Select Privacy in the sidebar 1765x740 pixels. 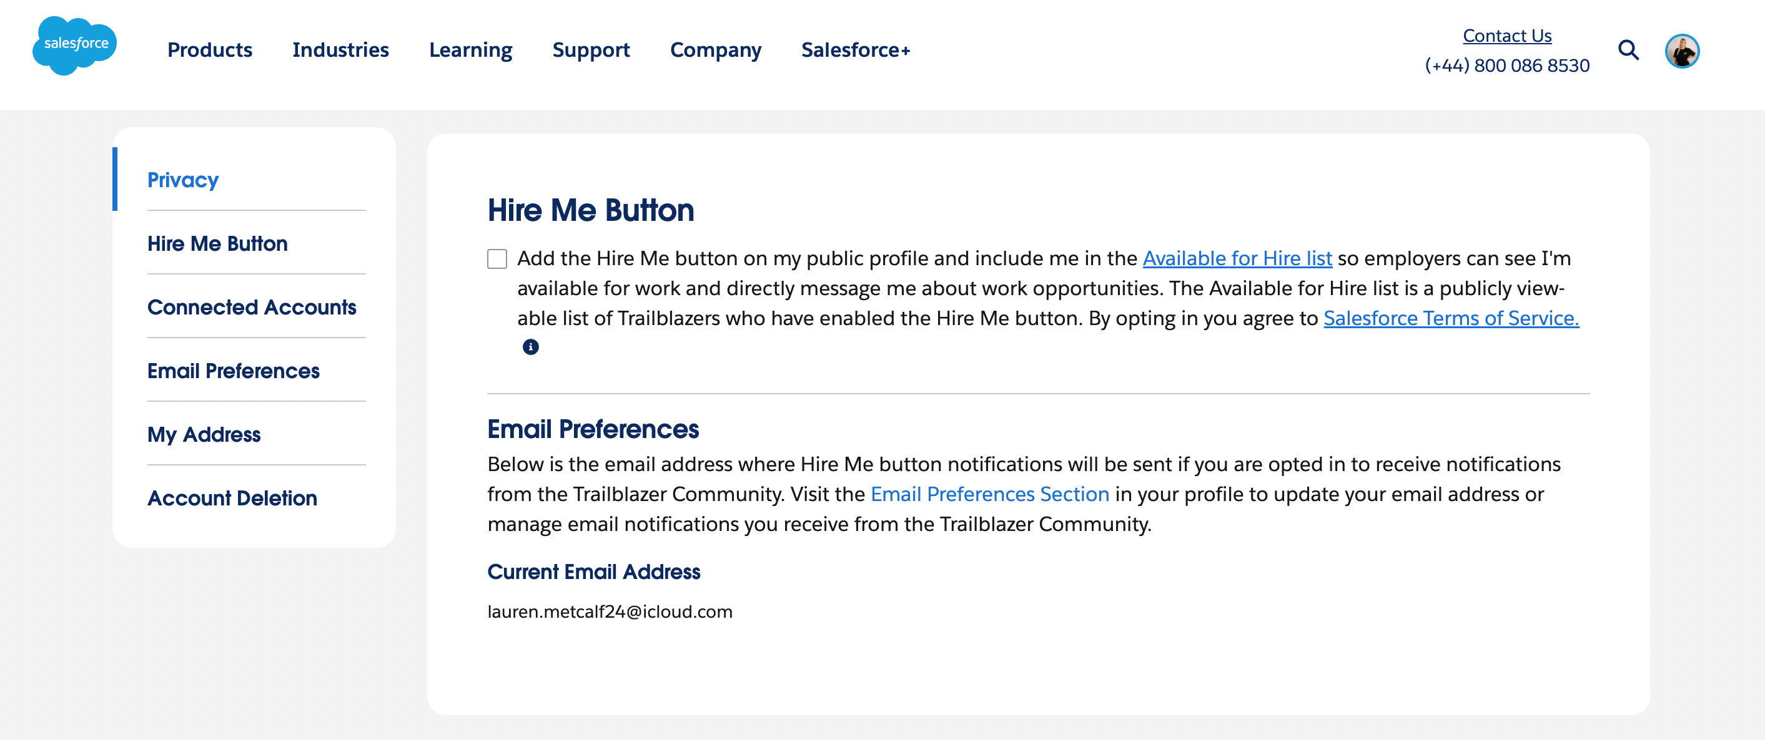(x=183, y=180)
